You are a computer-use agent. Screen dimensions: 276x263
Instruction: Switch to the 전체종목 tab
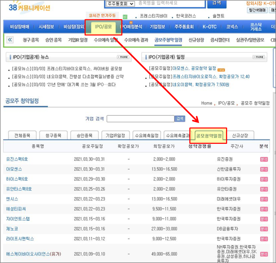pyautogui.click(x=22, y=136)
